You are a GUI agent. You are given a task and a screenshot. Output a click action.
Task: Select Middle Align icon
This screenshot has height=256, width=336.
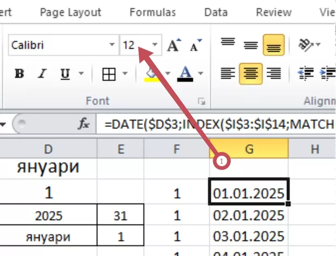251,45
